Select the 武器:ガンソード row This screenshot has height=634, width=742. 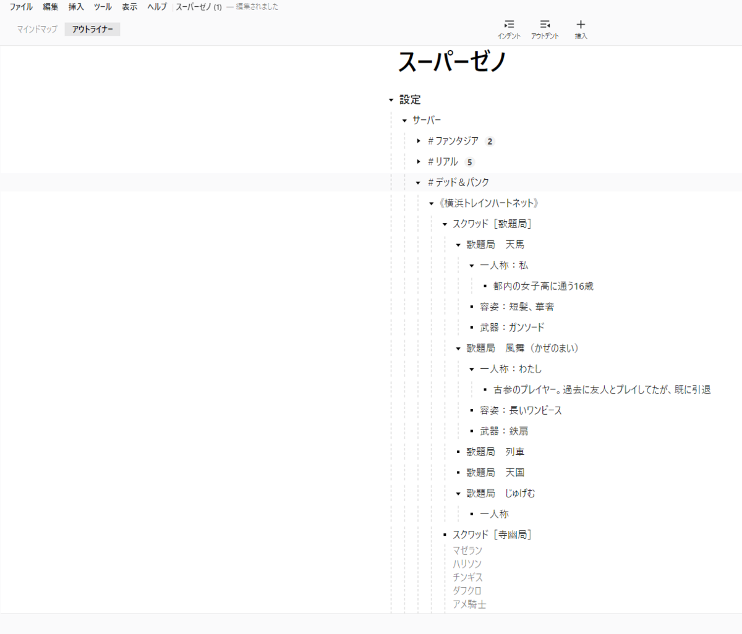click(512, 328)
